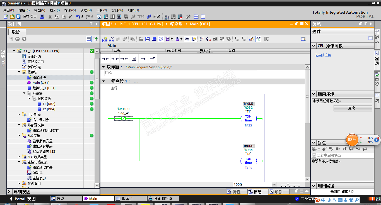
Task: Click the delete X icon in toolbar
Action: point(70,17)
